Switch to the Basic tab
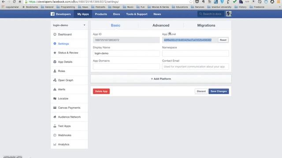282x158 pixels. (115, 25)
